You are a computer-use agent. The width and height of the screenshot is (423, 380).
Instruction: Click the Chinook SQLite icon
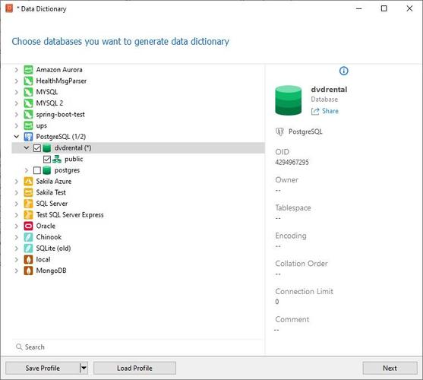coord(28,237)
